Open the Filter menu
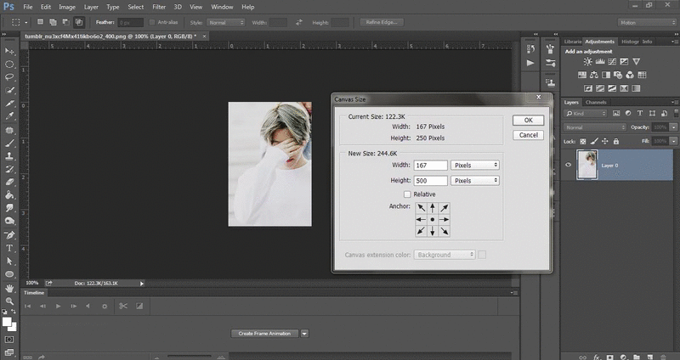The height and width of the screenshot is (360, 680). coord(159,7)
